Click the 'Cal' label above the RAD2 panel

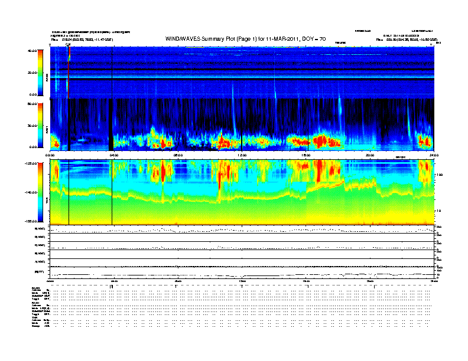[68, 44]
